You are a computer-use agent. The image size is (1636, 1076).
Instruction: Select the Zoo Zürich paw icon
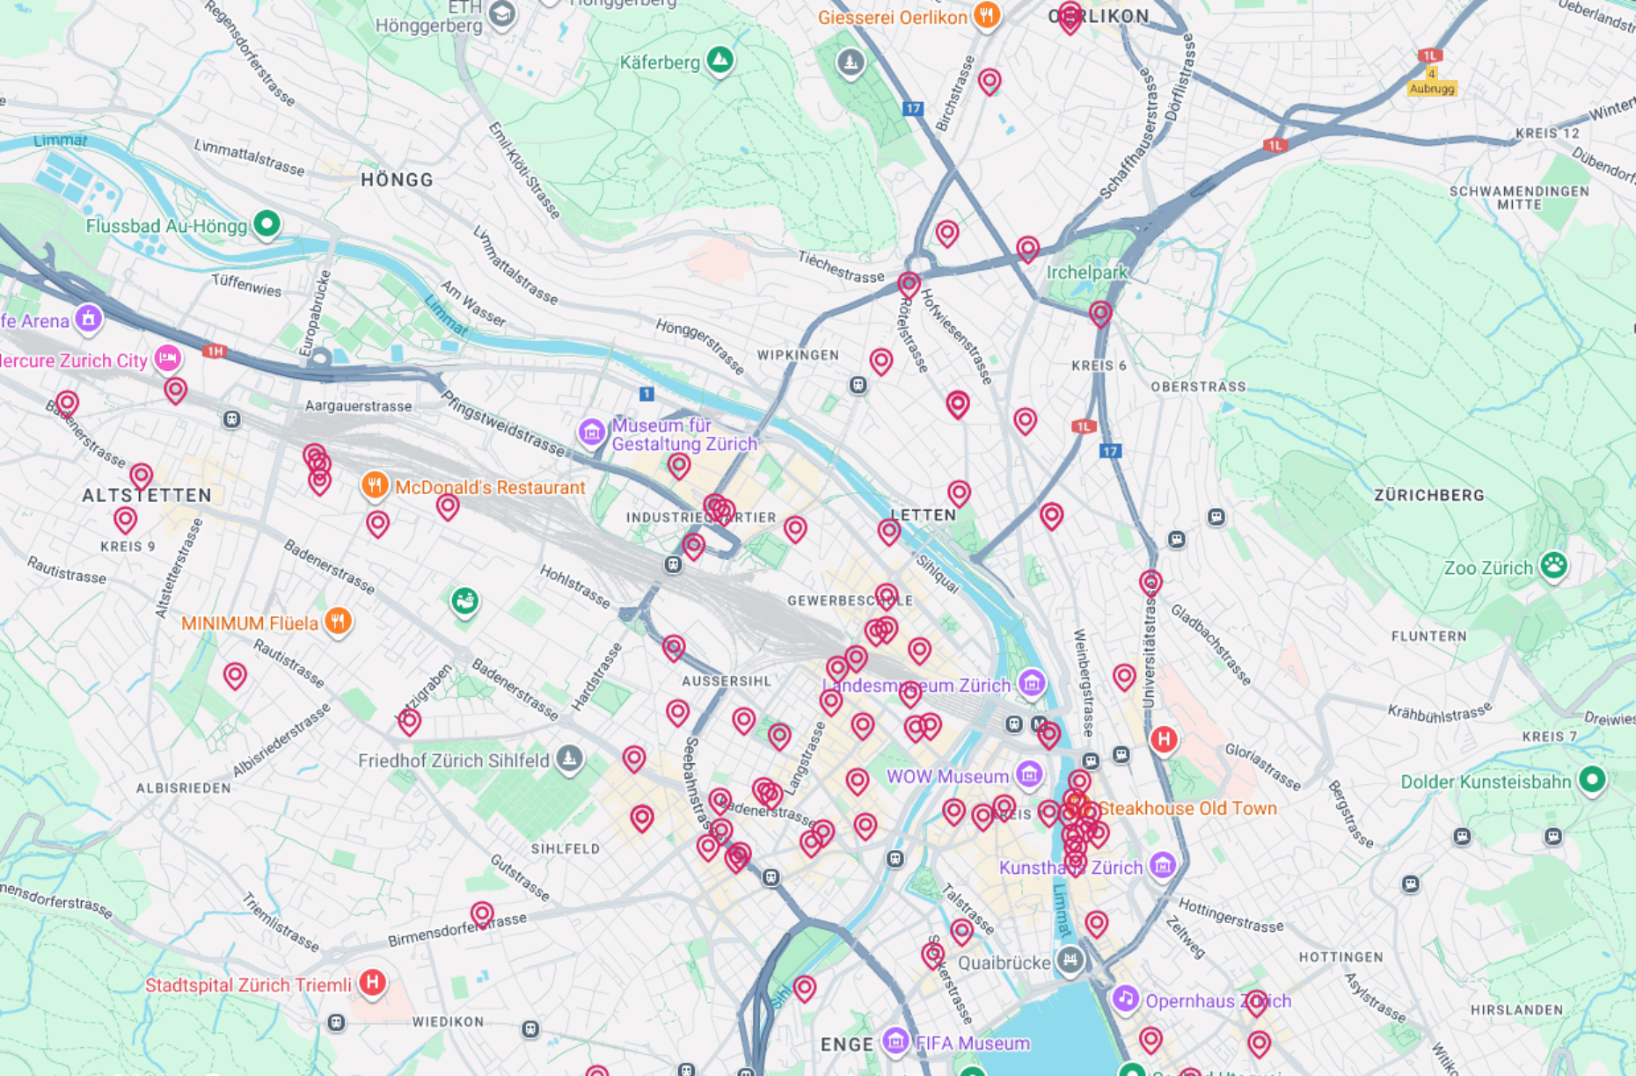click(x=1553, y=565)
